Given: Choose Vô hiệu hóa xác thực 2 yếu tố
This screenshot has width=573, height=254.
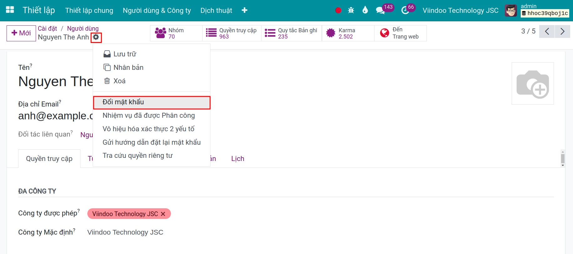Looking at the screenshot, I should [x=152, y=129].
